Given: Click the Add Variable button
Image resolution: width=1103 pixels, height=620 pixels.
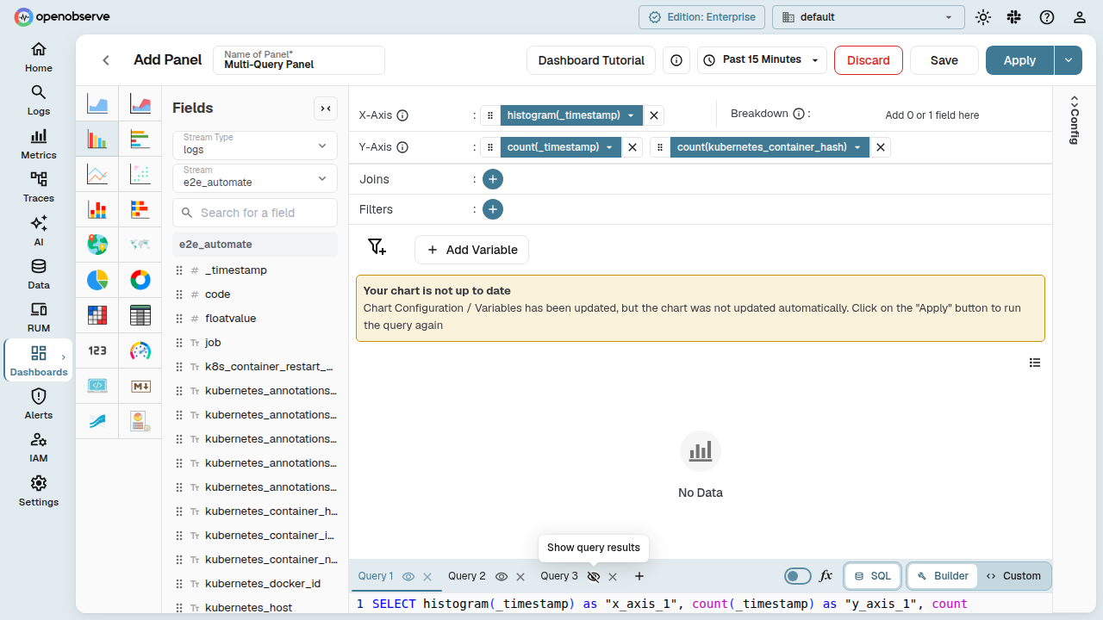Looking at the screenshot, I should (x=471, y=250).
